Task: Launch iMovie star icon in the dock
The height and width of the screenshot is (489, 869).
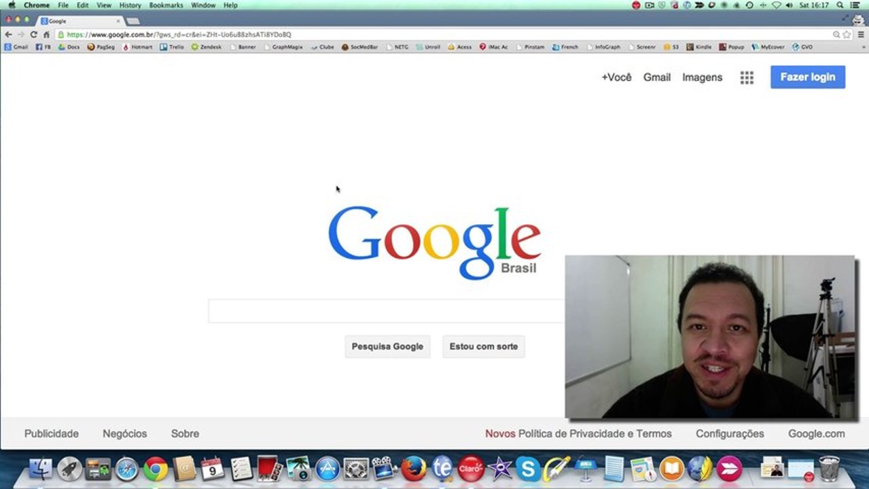Action: tap(499, 469)
